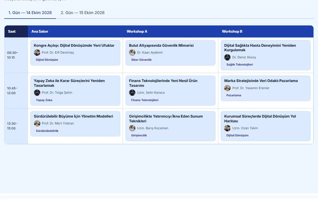Click the Yapay Zeka tag
The width and height of the screenshot is (318, 199).
[x=44, y=100]
